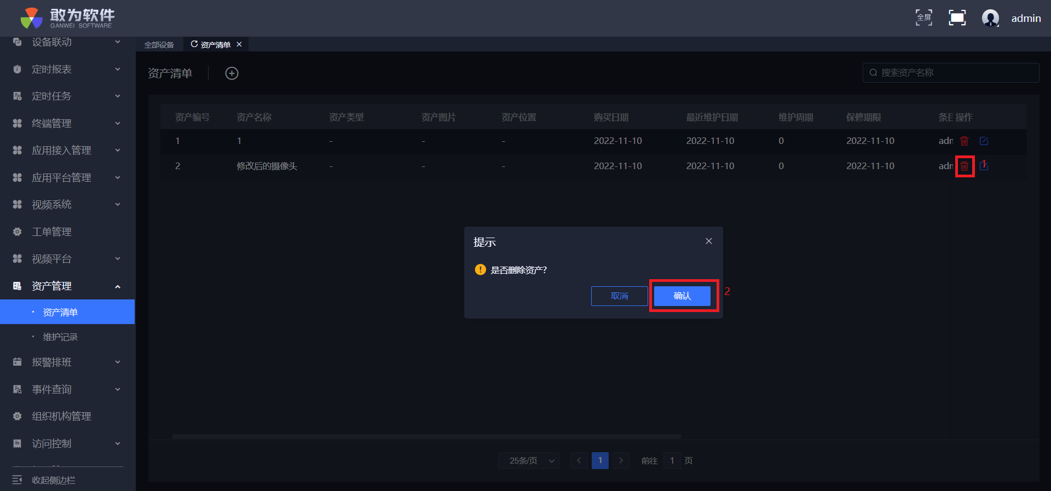Click the search magnifier icon
The width and height of the screenshot is (1051, 491).
click(x=873, y=73)
